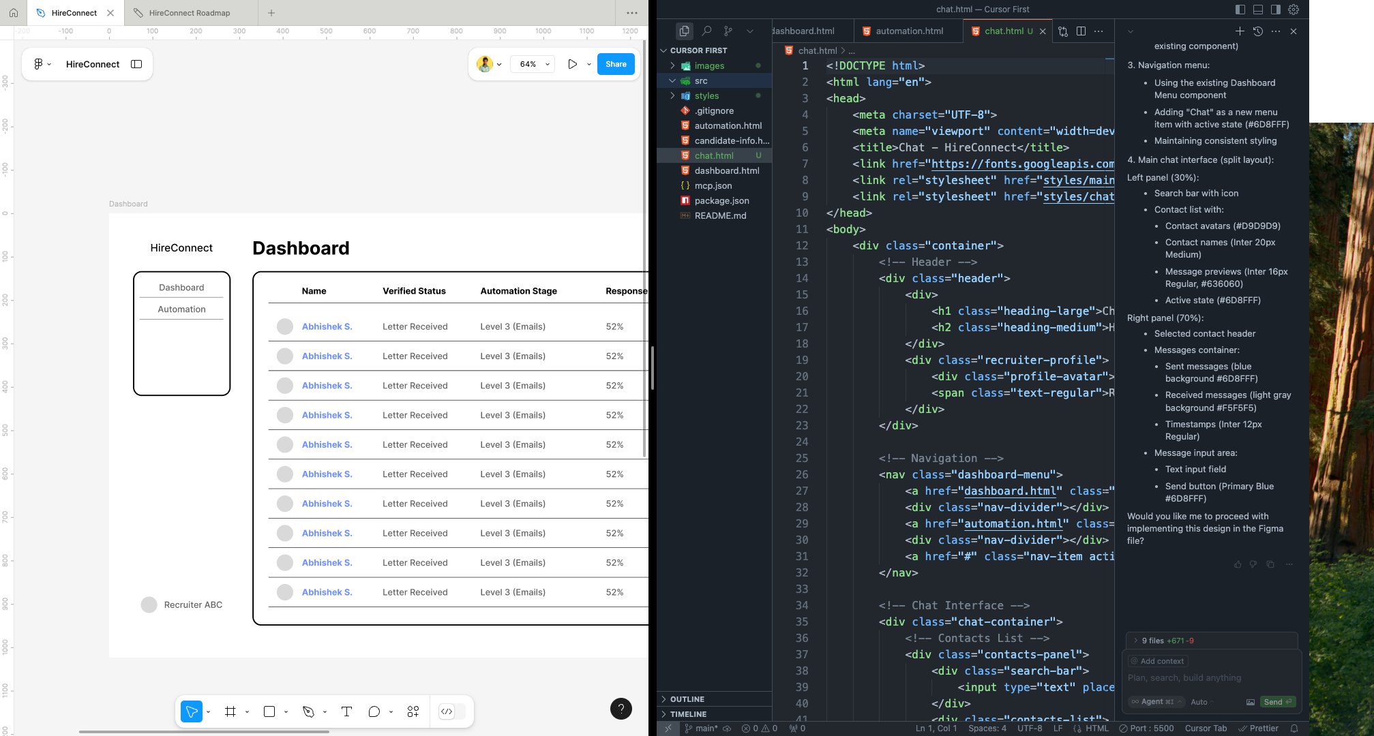Screen dimensions: 1374x736
Task: Open the 64% zoom level dropdown
Action: click(x=533, y=64)
